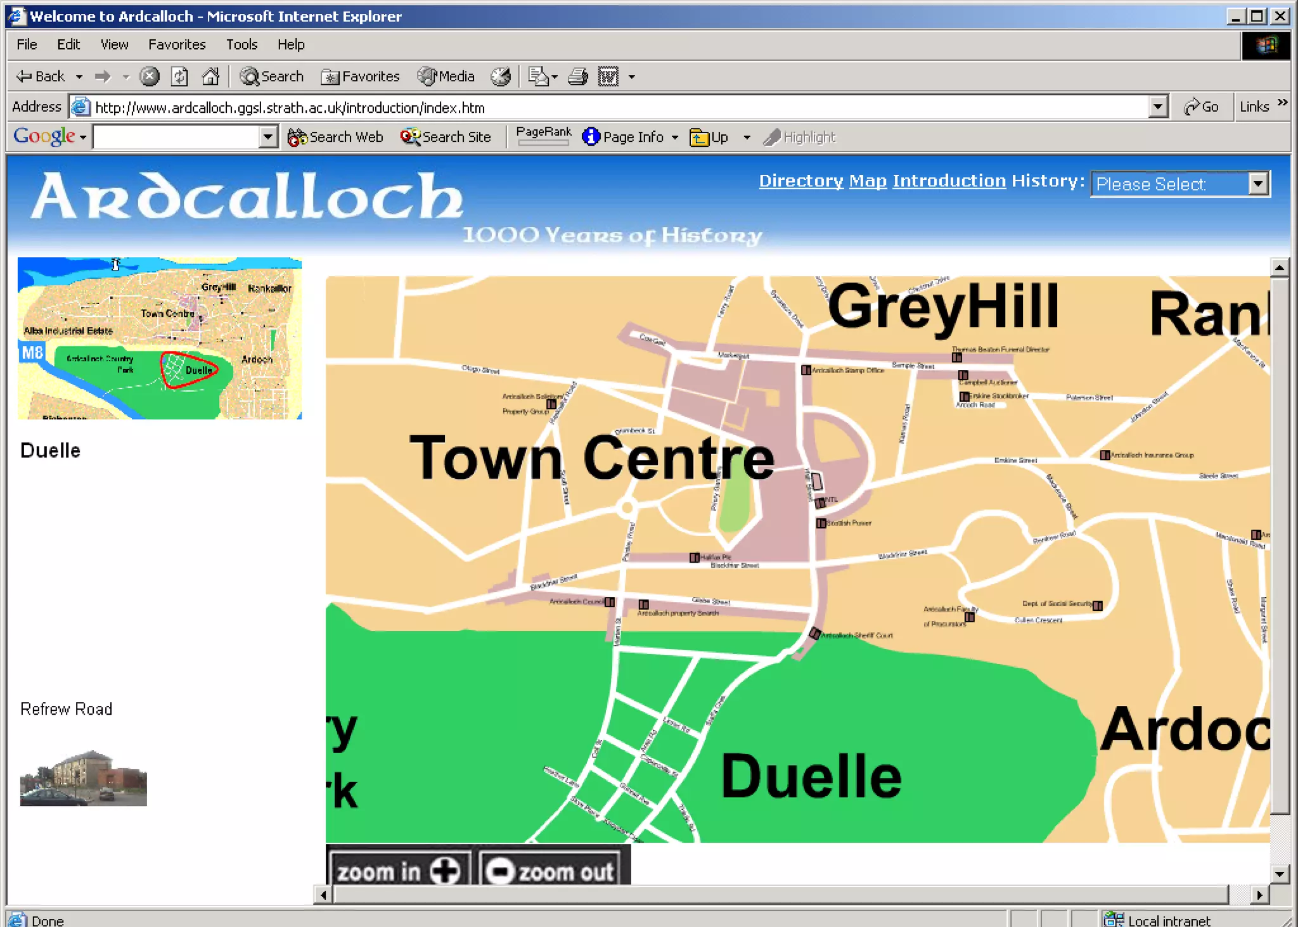Image resolution: width=1298 pixels, height=927 pixels.
Task: Click the Print icon
Action: point(577,77)
